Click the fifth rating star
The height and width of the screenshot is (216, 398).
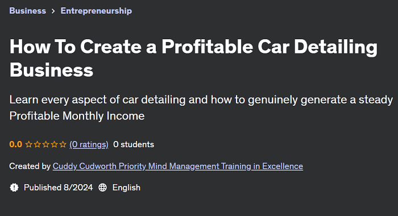(x=63, y=144)
